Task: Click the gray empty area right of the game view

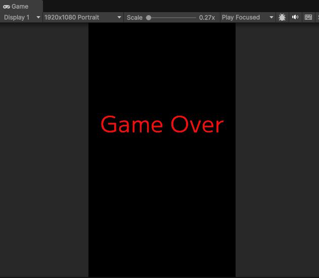Action: (x=277, y=152)
